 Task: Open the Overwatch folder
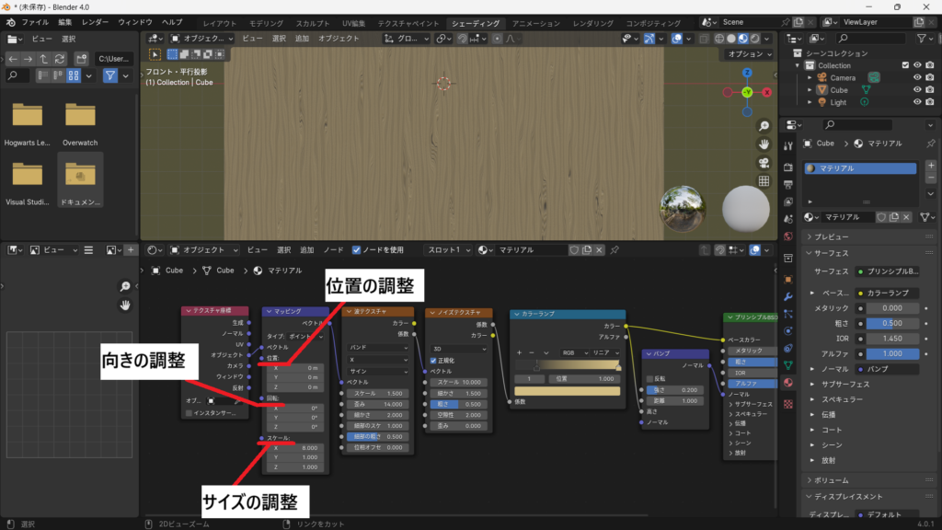[80, 124]
